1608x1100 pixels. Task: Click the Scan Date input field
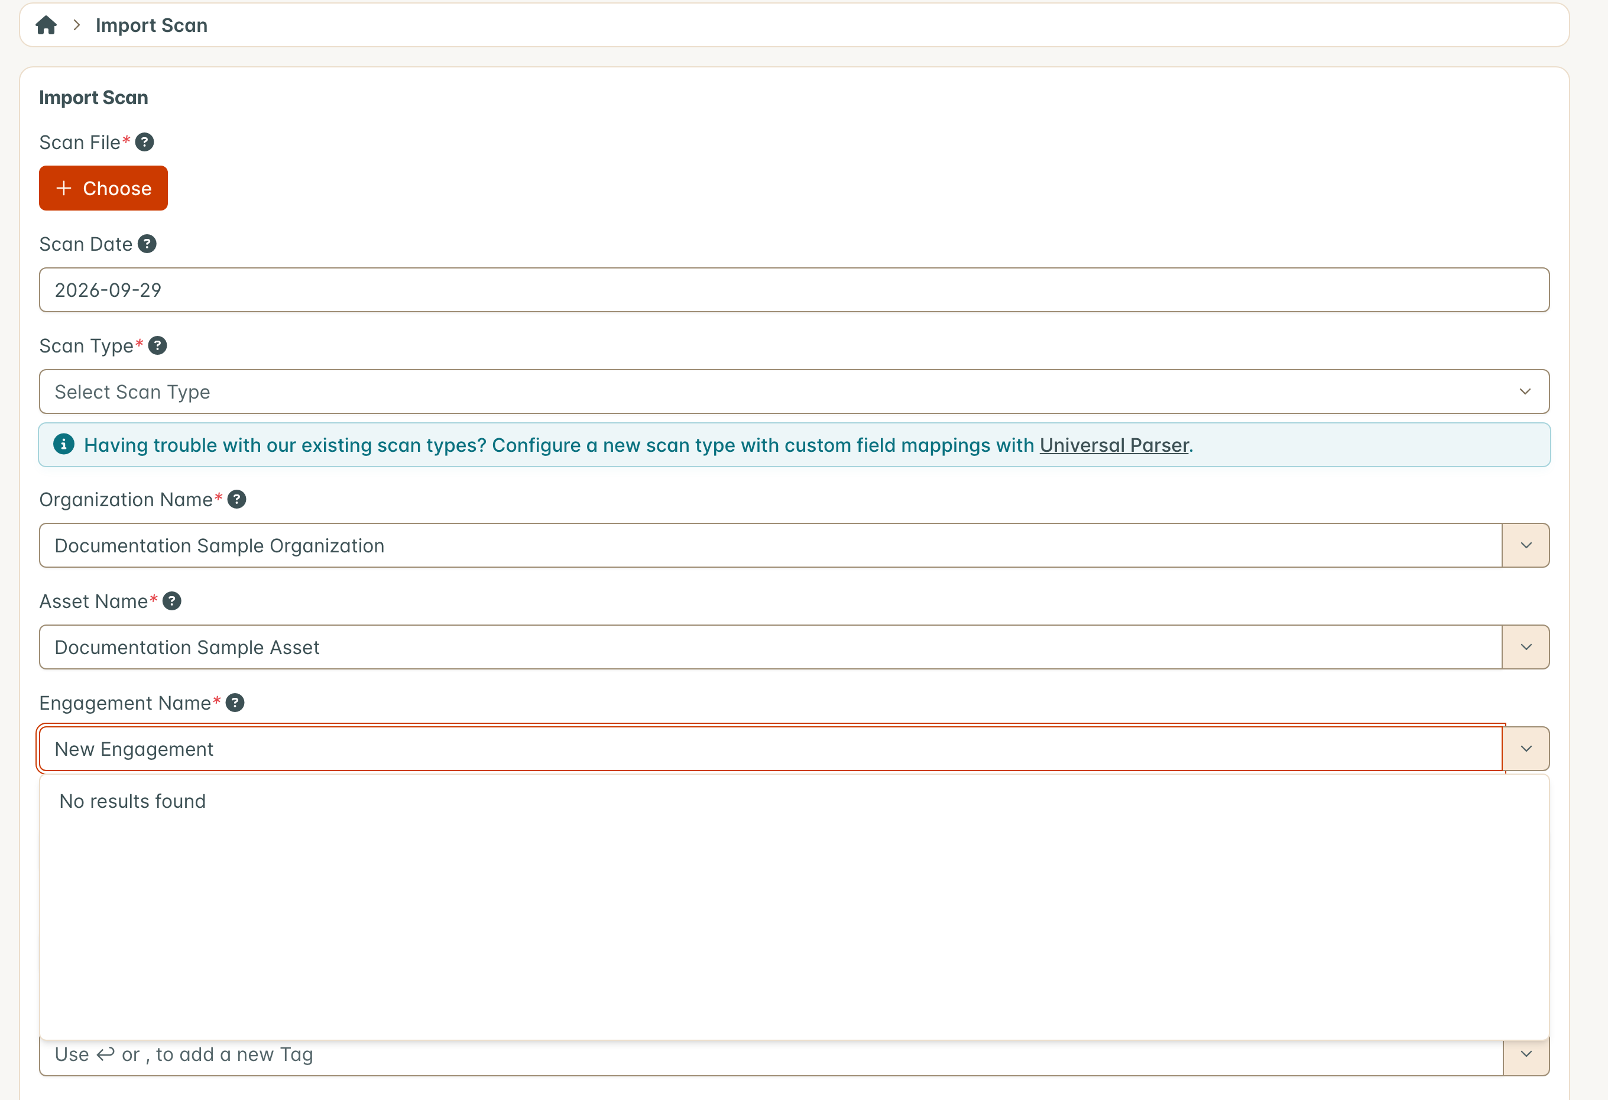pos(793,290)
